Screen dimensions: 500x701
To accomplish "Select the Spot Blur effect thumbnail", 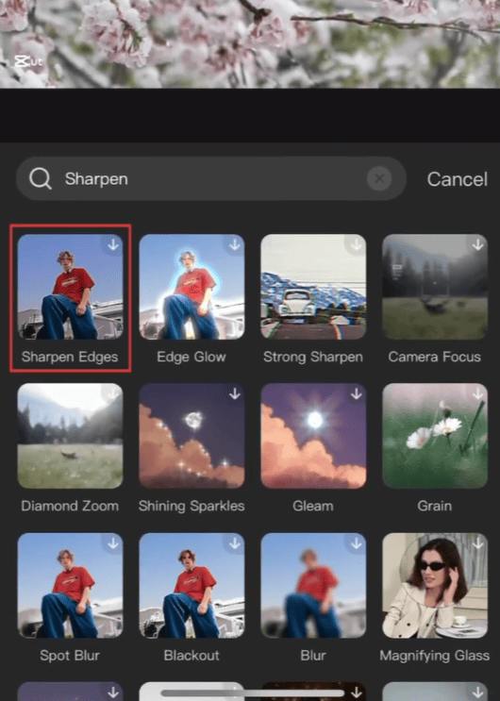I will (x=70, y=585).
